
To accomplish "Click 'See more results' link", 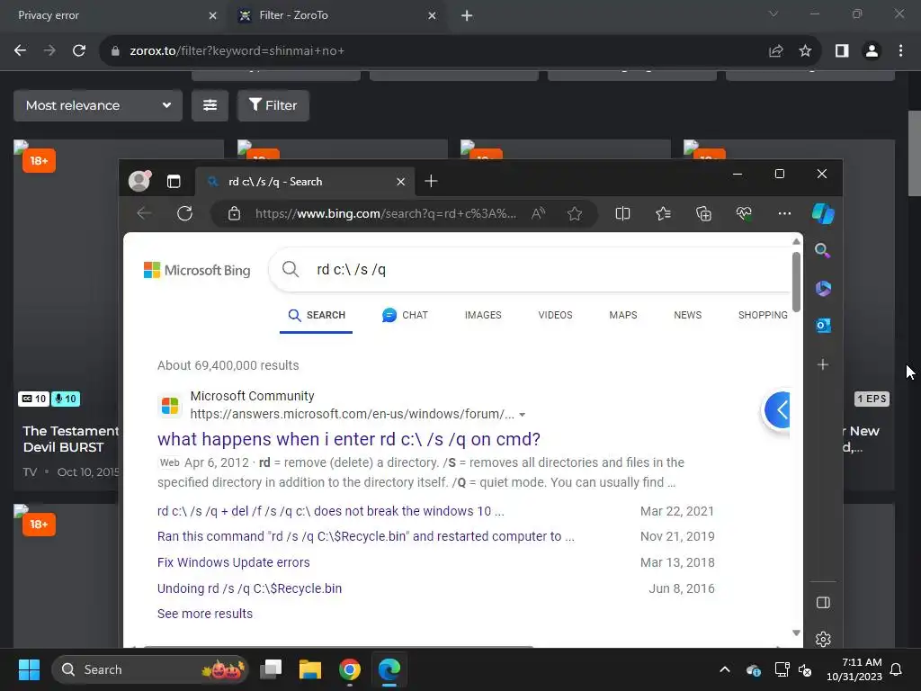I will point(205,614).
